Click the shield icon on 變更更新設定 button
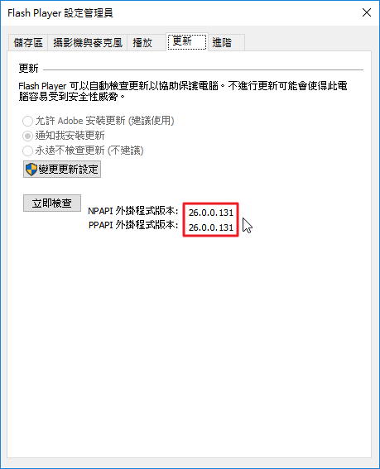 click(31, 170)
